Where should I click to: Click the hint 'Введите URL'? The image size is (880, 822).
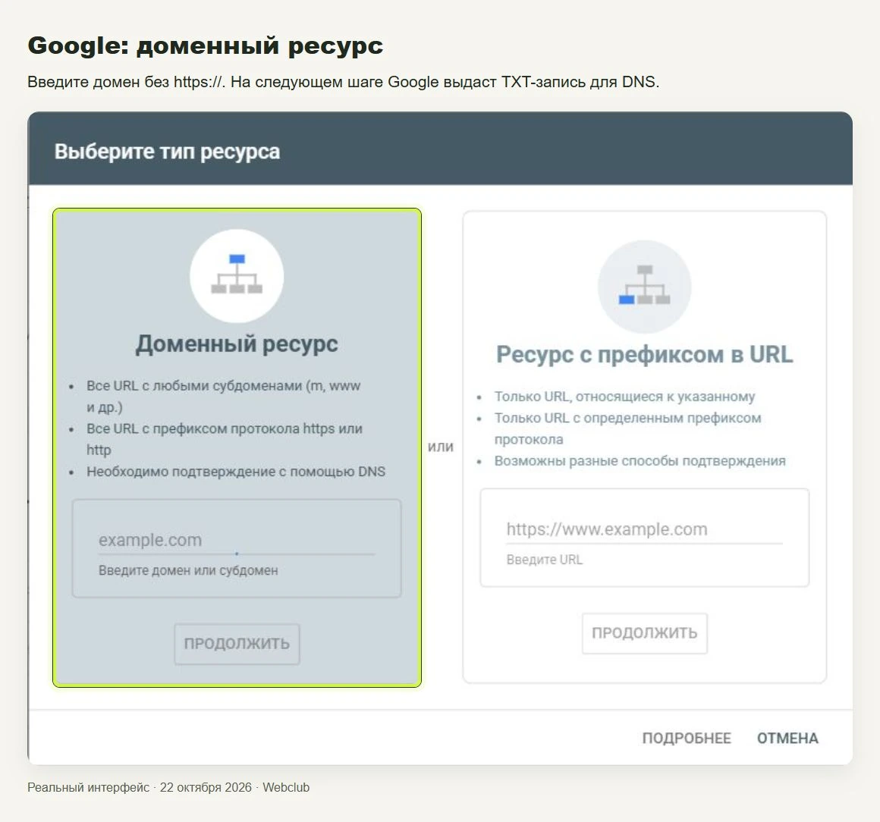545,560
